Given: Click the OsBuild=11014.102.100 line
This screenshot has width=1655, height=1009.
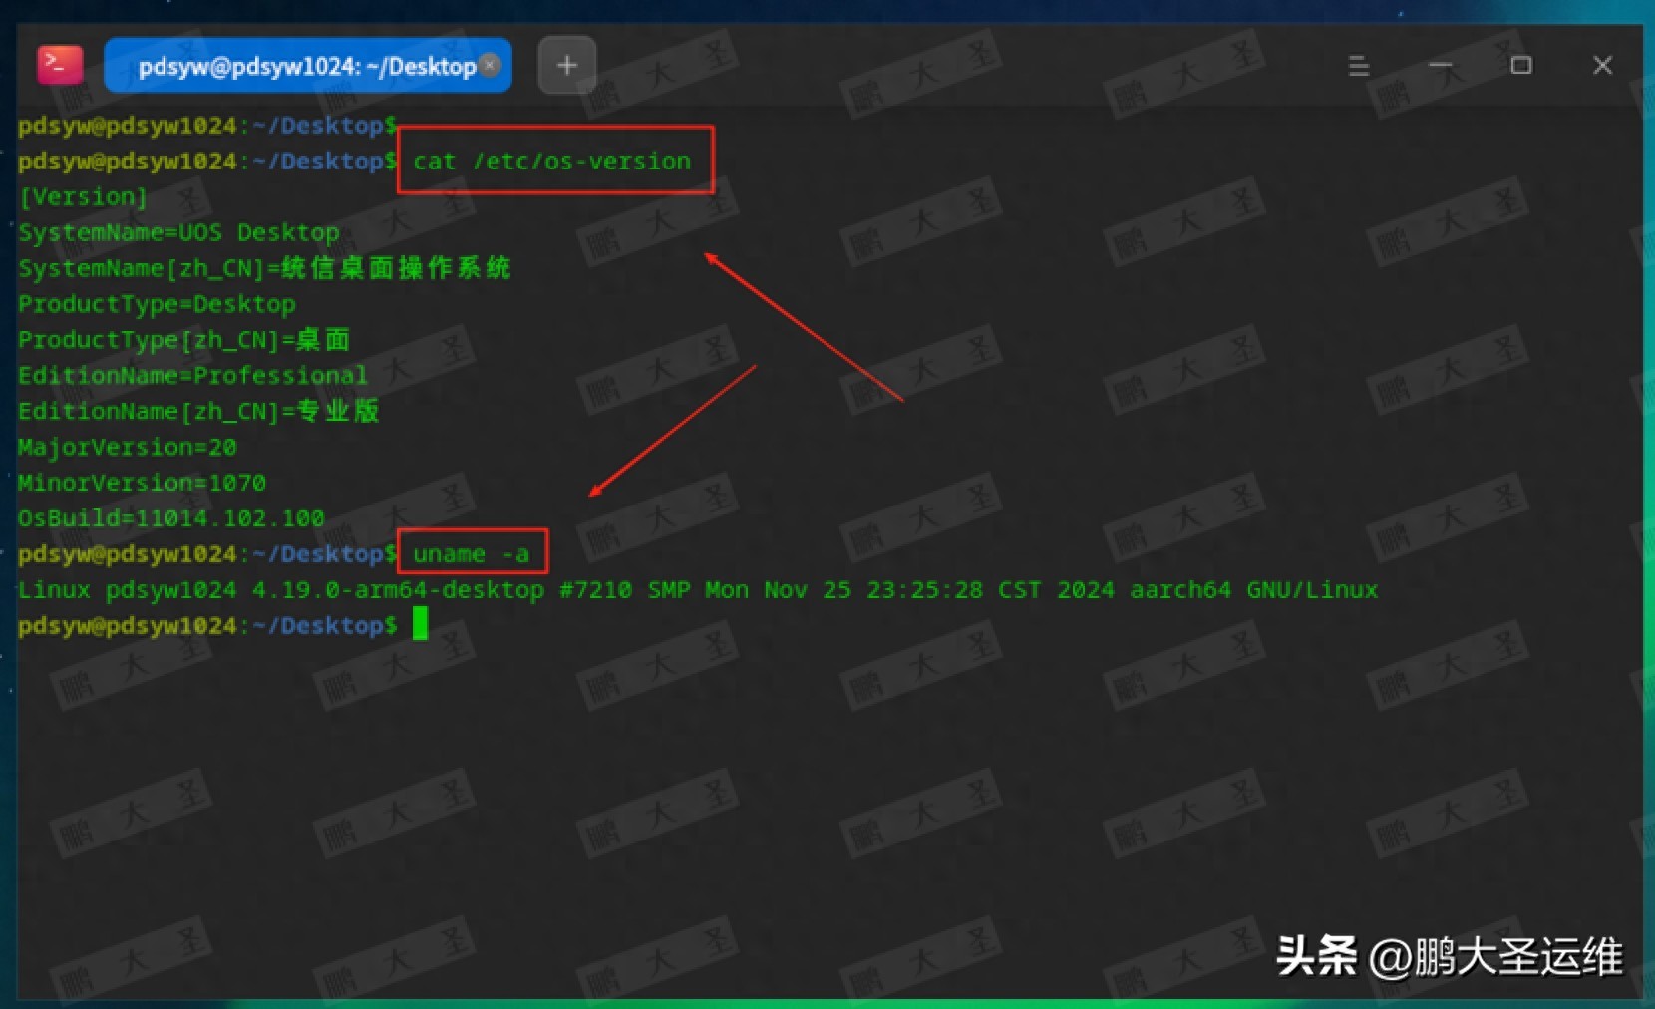Looking at the screenshot, I should point(169,517).
